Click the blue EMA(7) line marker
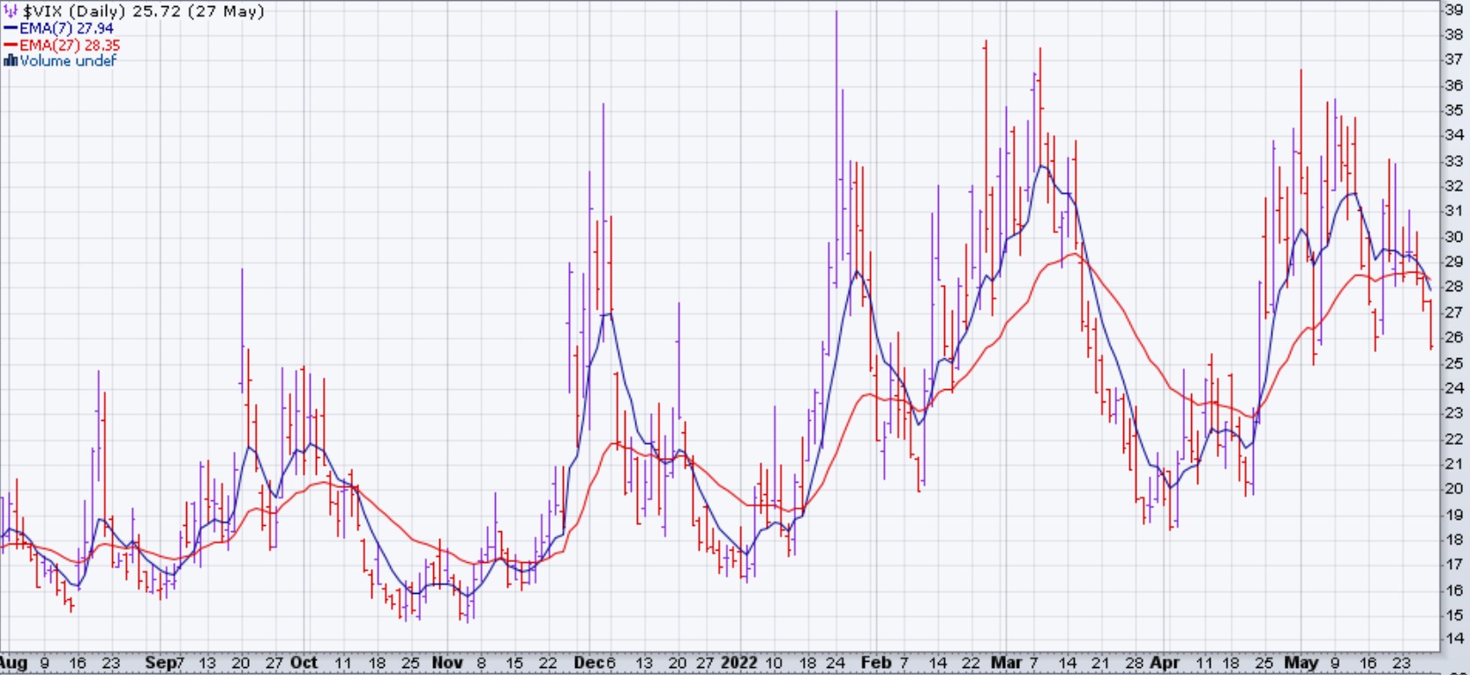Screen dimensions: 1470x675 tap(11, 28)
